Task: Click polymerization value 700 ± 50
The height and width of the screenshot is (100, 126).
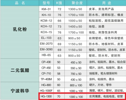Action: point(76,74)
